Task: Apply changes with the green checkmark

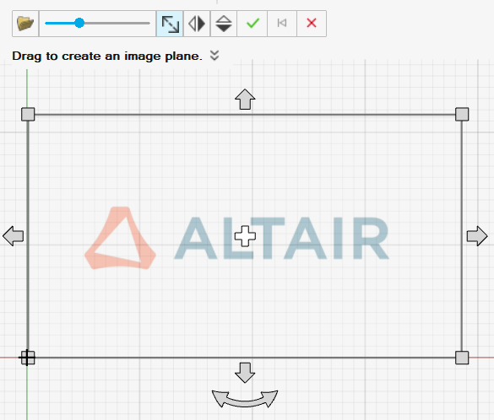Action: [x=252, y=24]
